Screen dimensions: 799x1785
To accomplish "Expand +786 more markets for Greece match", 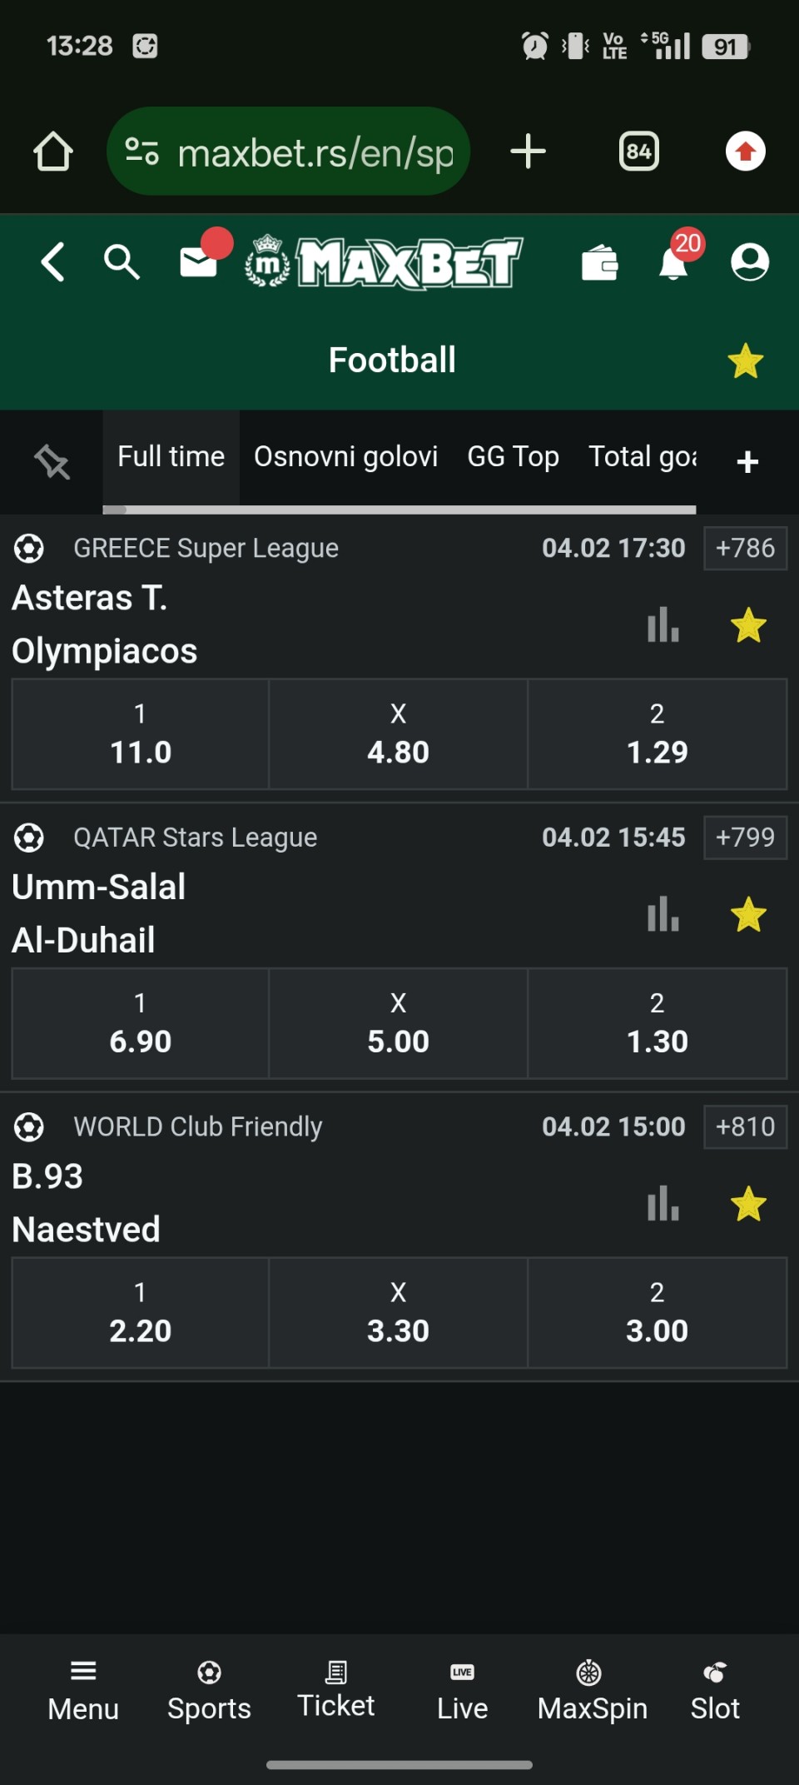I will tap(745, 548).
